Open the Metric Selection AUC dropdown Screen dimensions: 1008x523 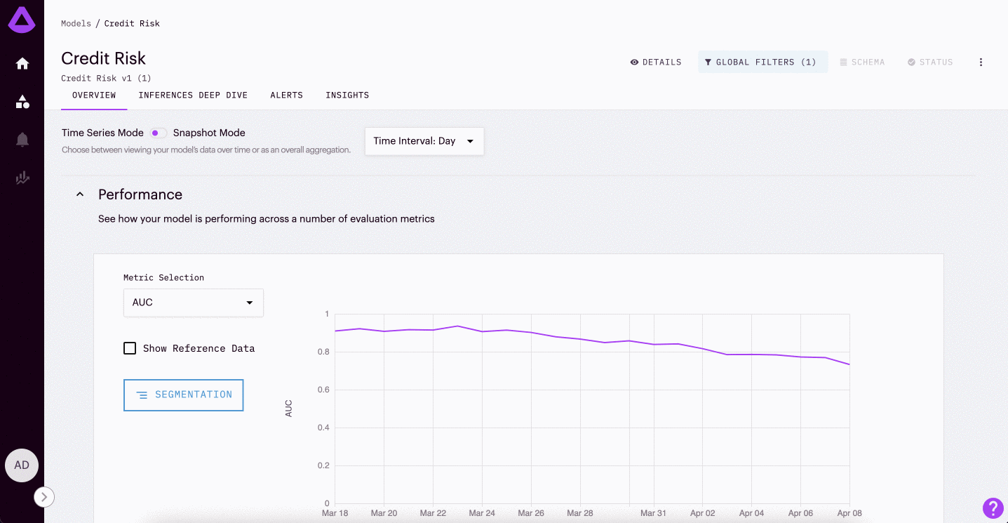(x=193, y=303)
